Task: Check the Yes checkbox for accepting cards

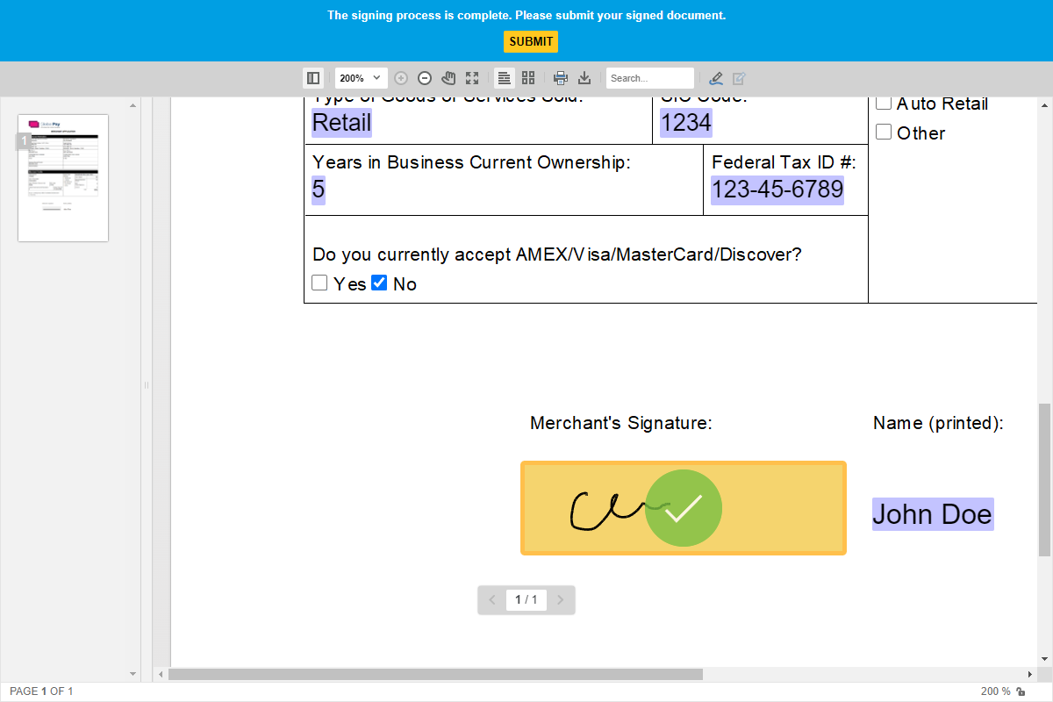Action: click(319, 283)
